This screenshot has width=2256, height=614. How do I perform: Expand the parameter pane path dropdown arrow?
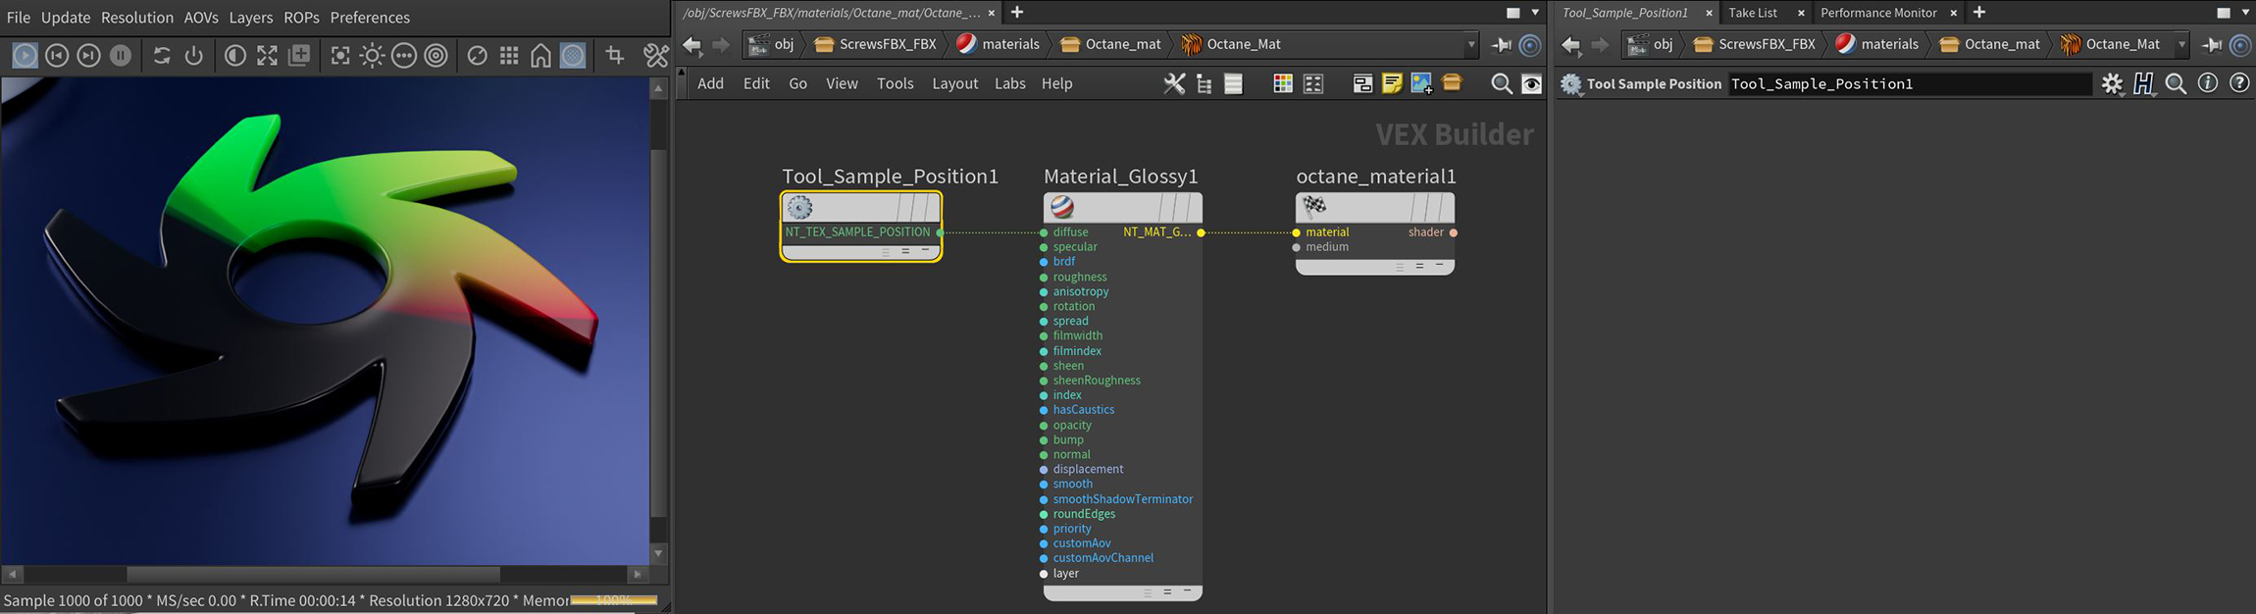pyautogui.click(x=2181, y=44)
